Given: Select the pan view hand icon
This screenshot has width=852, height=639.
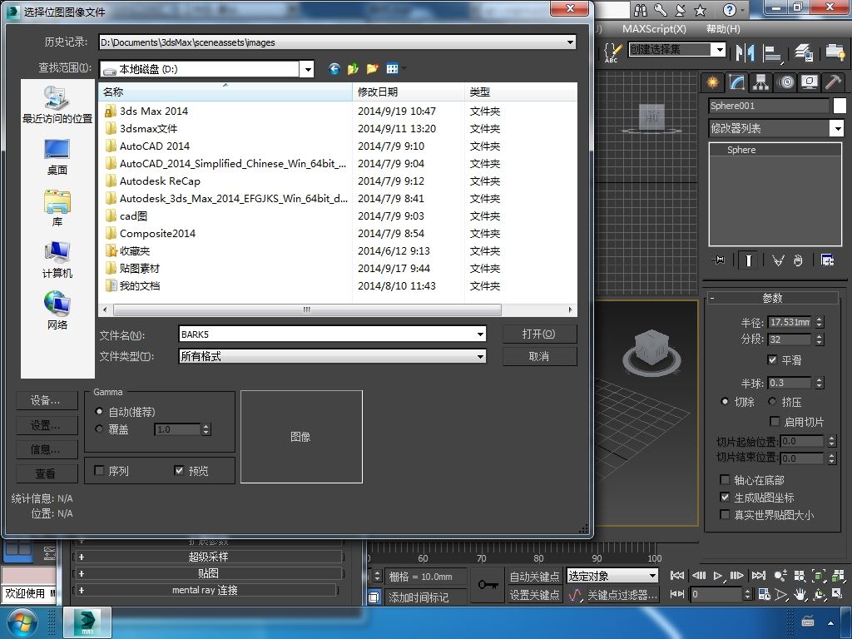Looking at the screenshot, I should click(800, 594).
